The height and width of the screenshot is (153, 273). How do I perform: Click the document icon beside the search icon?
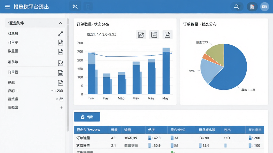[252, 7]
